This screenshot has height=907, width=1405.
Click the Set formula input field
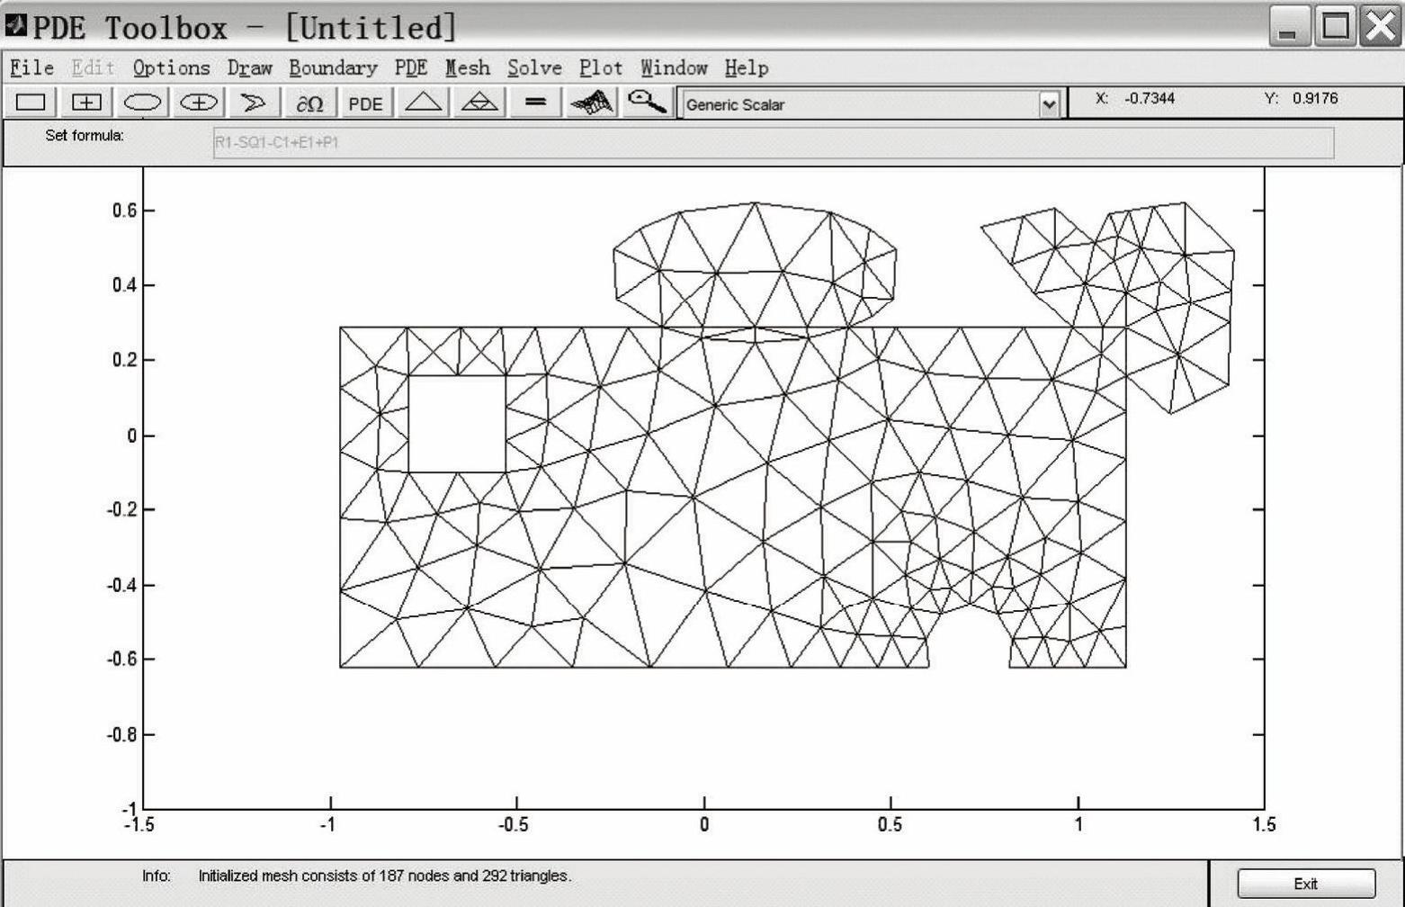[x=774, y=142]
